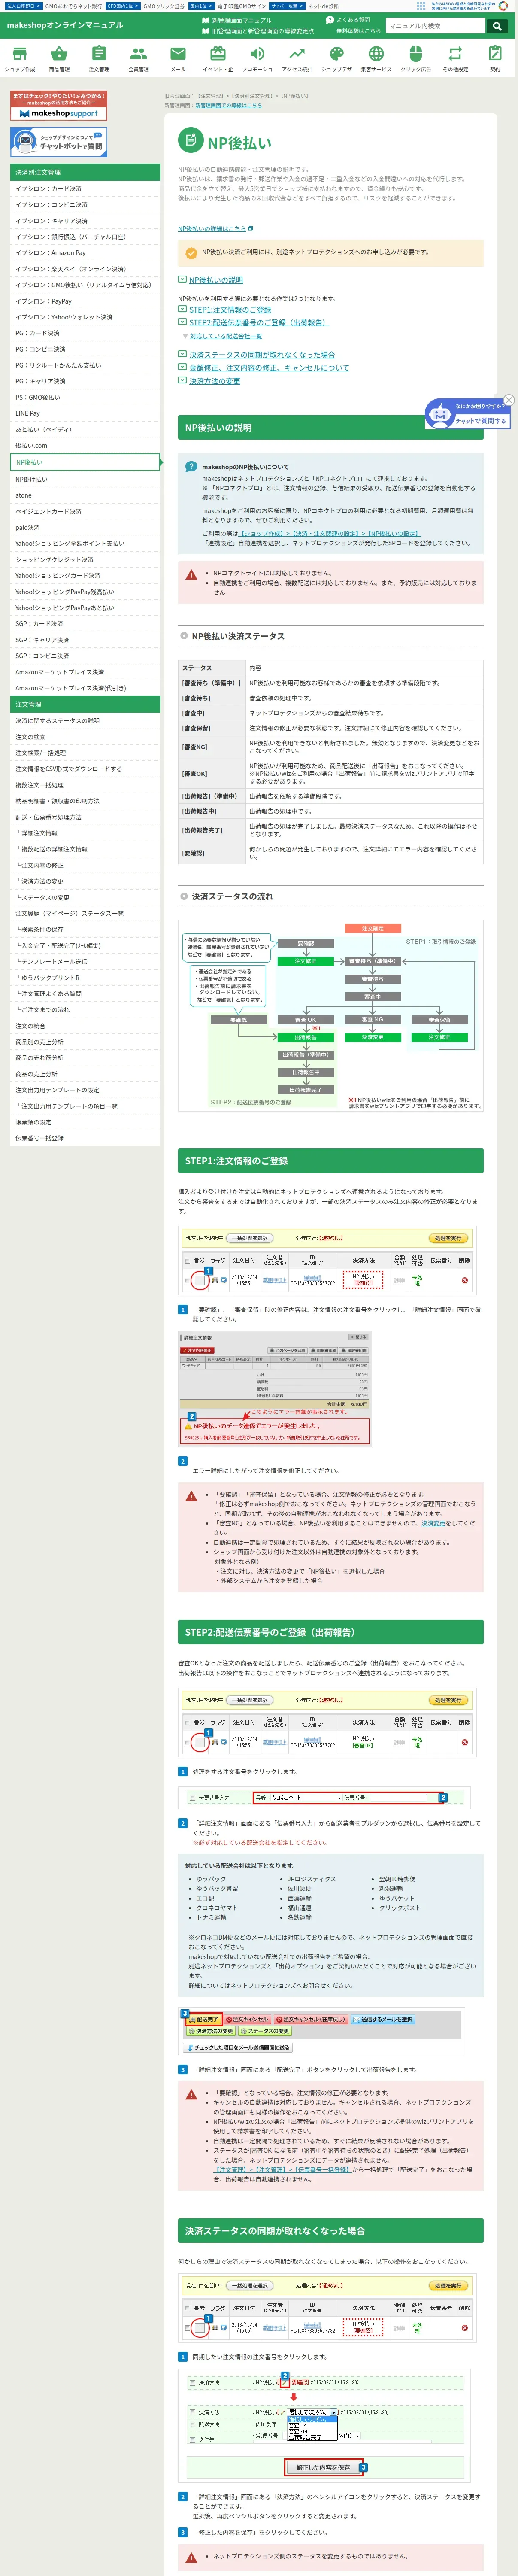Open └ステータスの変更 sub-item in sidebar
Viewport: 518px width, 2576px height.
[x=85, y=897]
